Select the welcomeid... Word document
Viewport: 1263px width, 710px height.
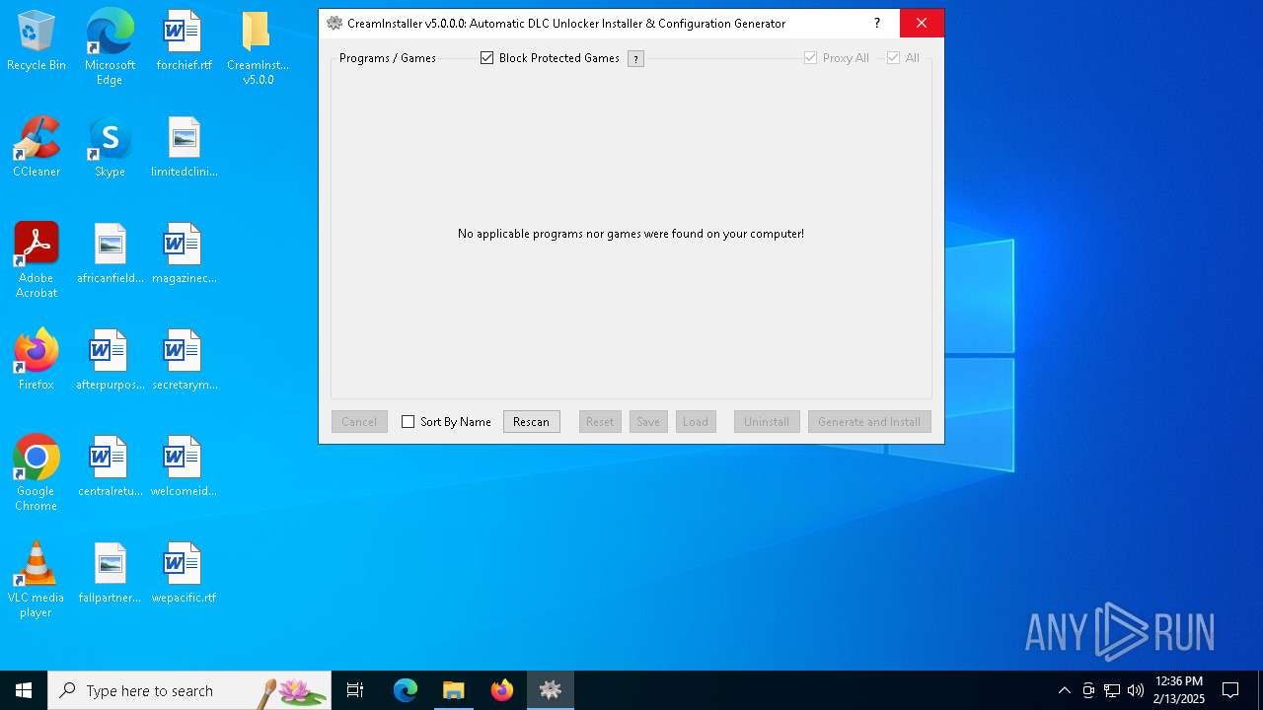pos(184,467)
